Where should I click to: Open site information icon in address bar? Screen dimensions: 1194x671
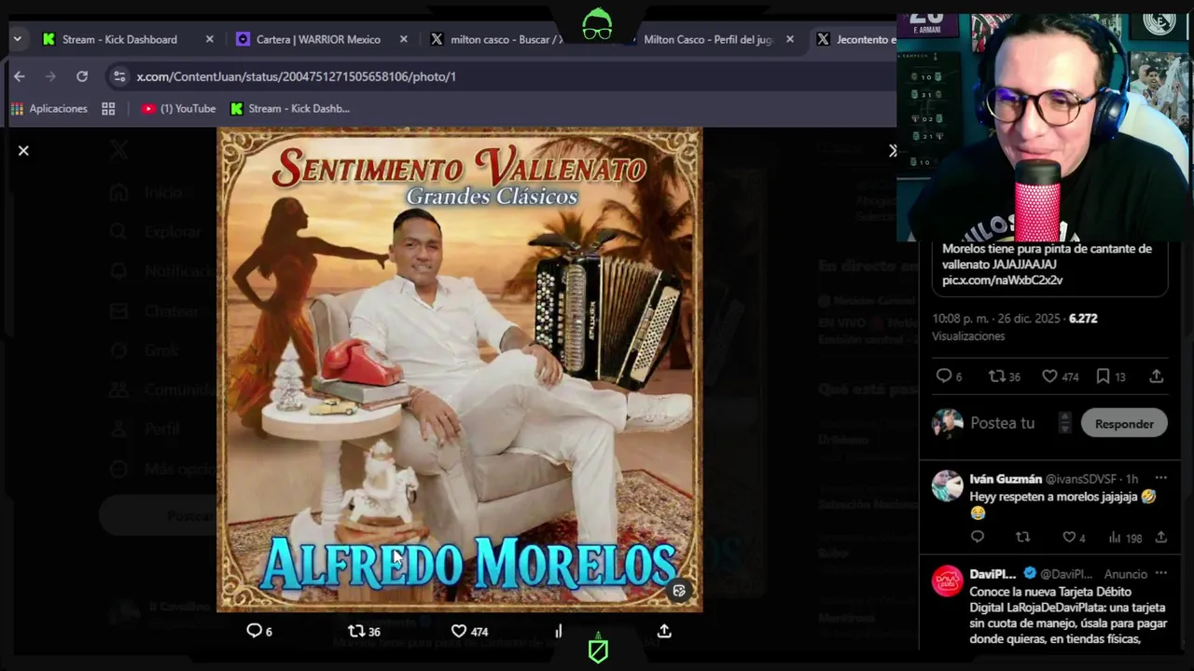pos(118,76)
